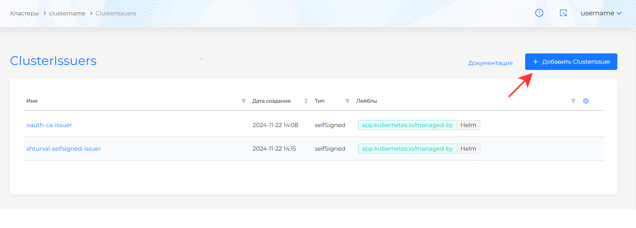
Task: Open filter for Имя column
Action: [x=244, y=101]
